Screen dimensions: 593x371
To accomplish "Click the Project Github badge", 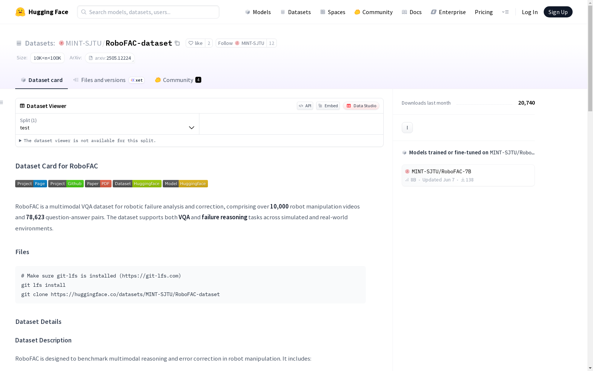I will (66, 184).
